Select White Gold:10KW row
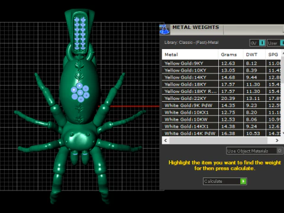The image size is (284, 213). pos(221,120)
